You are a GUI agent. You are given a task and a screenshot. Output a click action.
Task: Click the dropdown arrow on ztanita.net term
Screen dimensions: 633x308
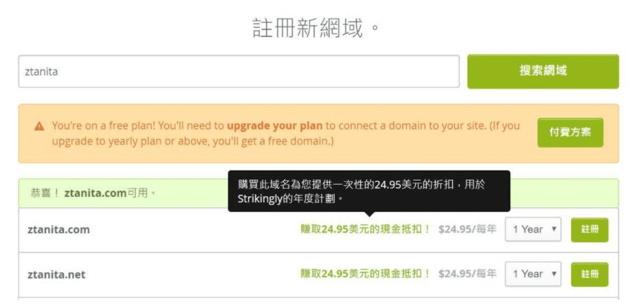(x=554, y=274)
